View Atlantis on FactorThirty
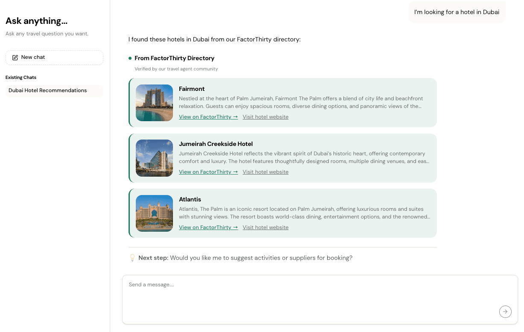Screen dimensions: 524x332 click(208, 227)
